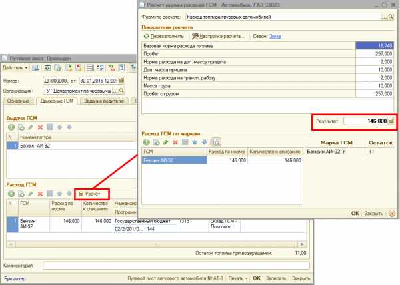Delete row in Расход ГСМ по маркам toolbar
400x285 pixels.
[x=175, y=142]
